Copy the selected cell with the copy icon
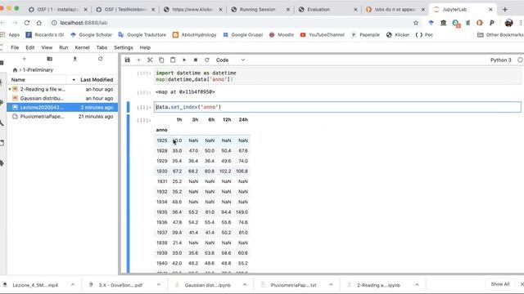The image size is (524, 294). (x=161, y=60)
